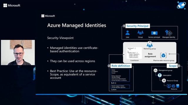Click the 'Resource' label under the resource icons
The width and height of the screenshot is (188, 105).
point(174,89)
